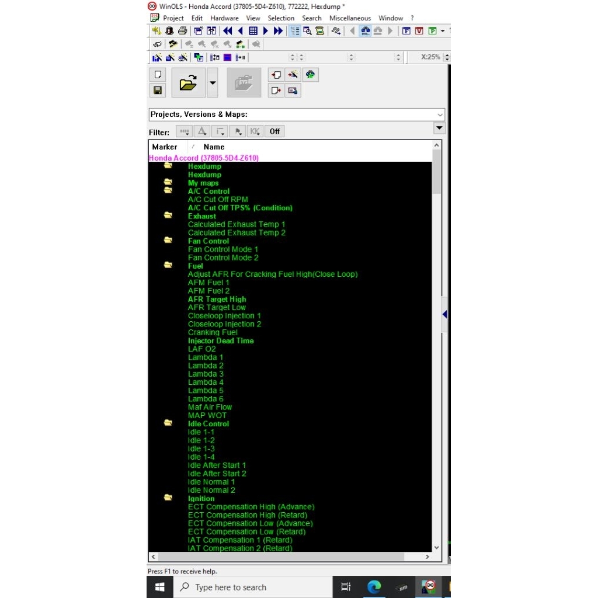Click the save project floppy icon
The width and height of the screenshot is (598, 598).
click(158, 90)
